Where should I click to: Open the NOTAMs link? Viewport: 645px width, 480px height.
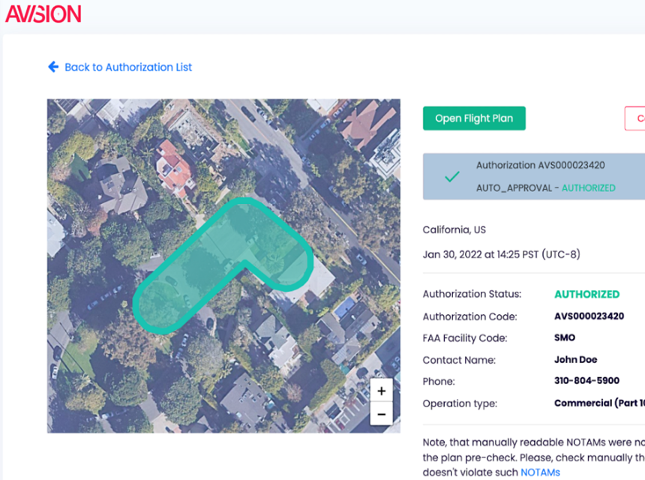click(x=540, y=472)
